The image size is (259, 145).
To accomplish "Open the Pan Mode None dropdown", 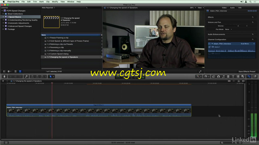I will 229,29.
